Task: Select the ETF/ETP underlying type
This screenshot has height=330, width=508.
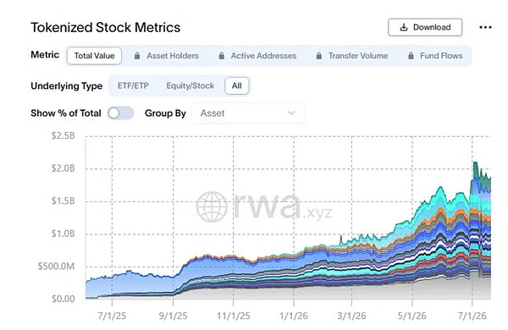Action: (x=133, y=85)
